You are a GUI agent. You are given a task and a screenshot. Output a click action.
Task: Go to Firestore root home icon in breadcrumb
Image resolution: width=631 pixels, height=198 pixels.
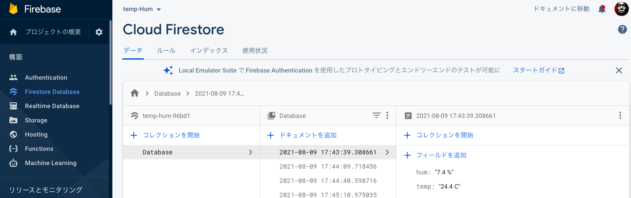click(x=135, y=93)
